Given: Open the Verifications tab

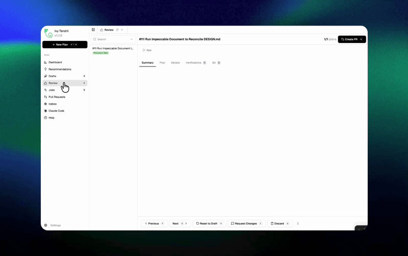Looking at the screenshot, I should [196, 63].
